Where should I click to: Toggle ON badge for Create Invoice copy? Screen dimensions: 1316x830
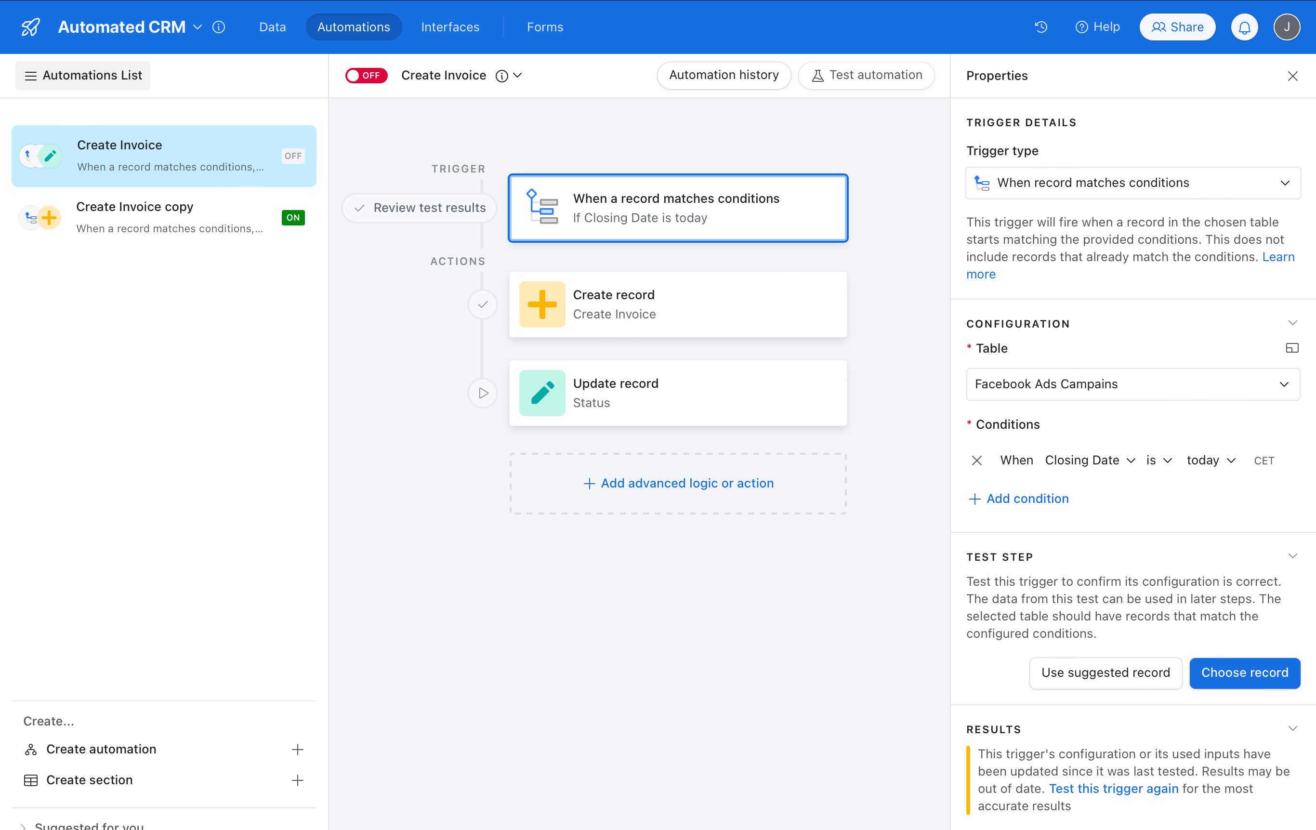pyautogui.click(x=293, y=217)
